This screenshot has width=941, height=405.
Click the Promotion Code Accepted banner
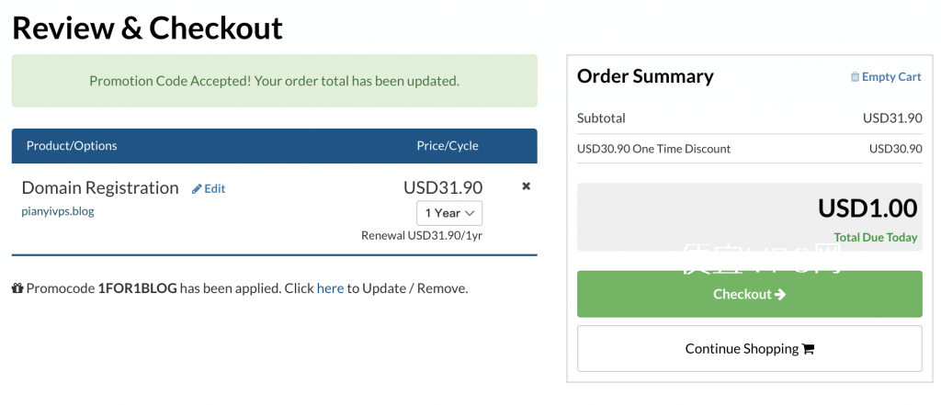pyautogui.click(x=274, y=81)
